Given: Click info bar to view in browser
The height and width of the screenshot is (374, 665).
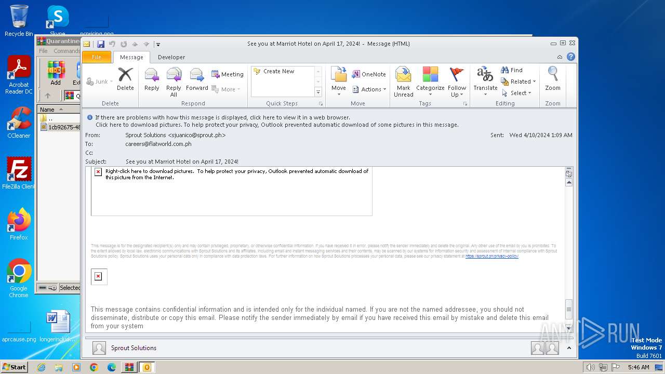Looking at the screenshot, I should [222, 117].
